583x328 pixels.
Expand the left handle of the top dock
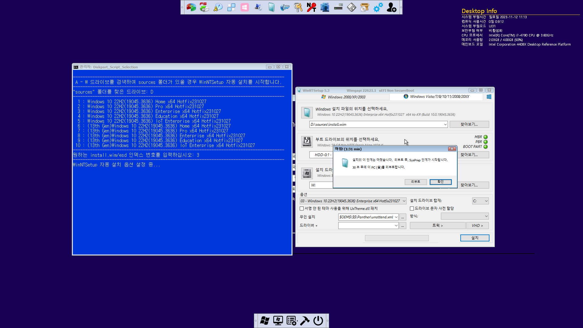click(182, 7)
